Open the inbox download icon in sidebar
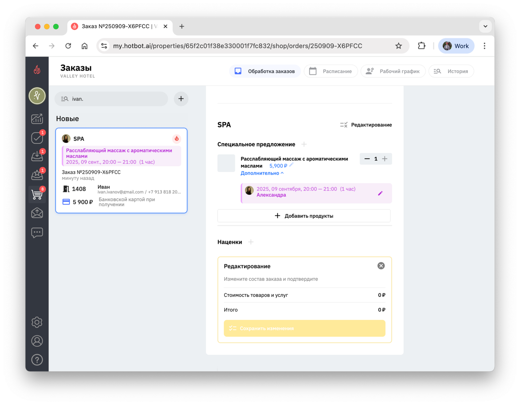This screenshot has width=520, height=405. click(37, 156)
